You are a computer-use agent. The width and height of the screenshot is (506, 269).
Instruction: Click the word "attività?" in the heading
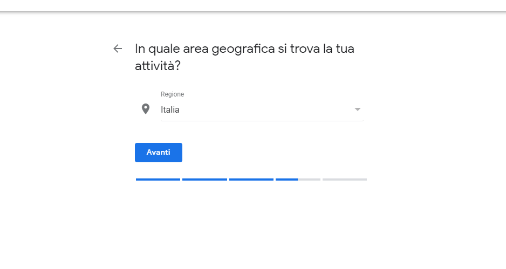(158, 66)
